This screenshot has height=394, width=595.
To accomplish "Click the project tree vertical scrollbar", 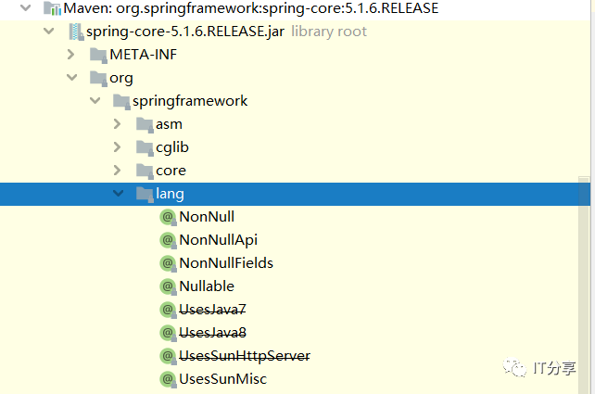I will (584, 285).
